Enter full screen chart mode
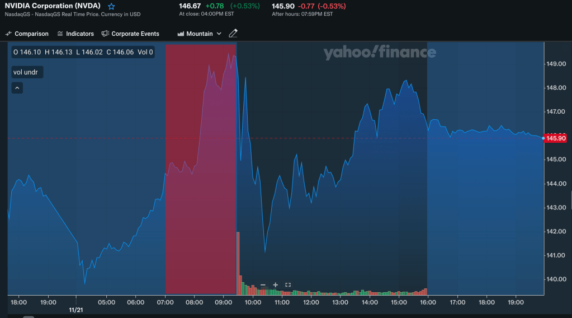572x318 pixels. (288, 285)
